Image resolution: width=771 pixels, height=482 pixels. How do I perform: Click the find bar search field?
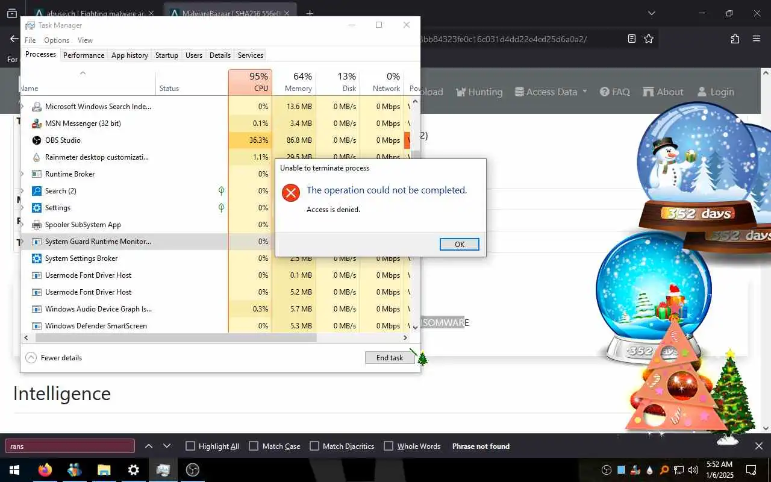coord(70,446)
